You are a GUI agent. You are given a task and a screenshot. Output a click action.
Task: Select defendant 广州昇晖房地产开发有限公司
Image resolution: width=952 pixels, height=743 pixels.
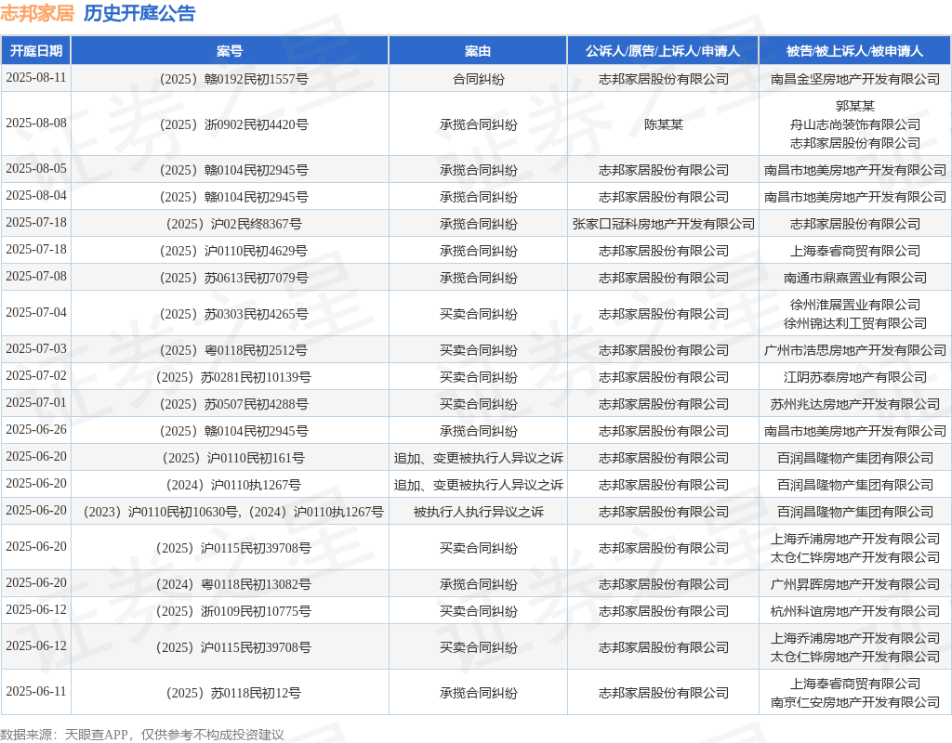click(855, 584)
